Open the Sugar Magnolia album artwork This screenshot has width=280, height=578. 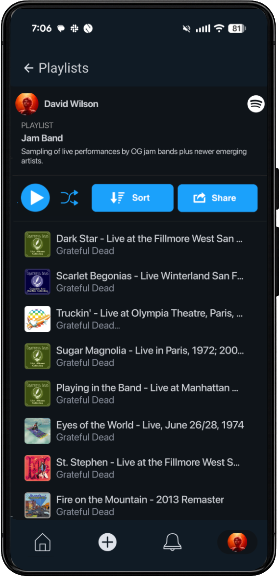coord(38,356)
